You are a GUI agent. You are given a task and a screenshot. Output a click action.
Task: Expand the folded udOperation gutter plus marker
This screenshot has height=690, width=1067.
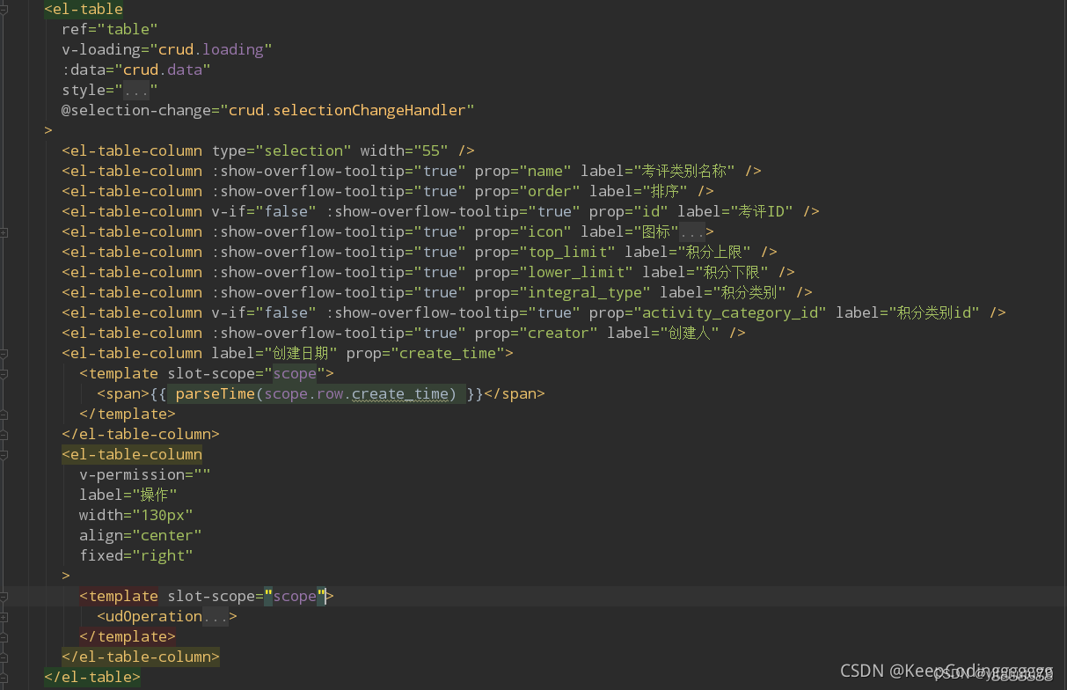[4, 617]
